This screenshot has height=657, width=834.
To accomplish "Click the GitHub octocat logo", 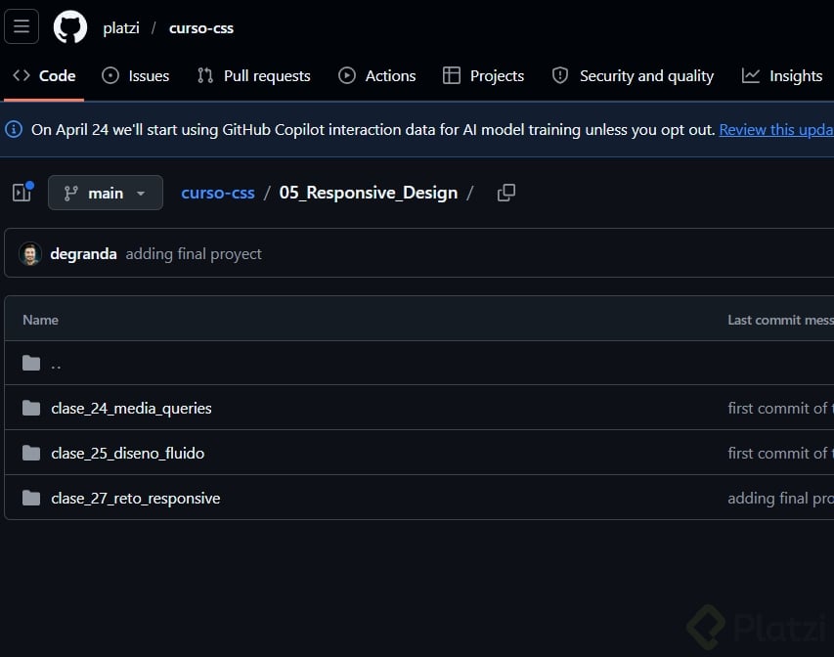I will pos(70,27).
